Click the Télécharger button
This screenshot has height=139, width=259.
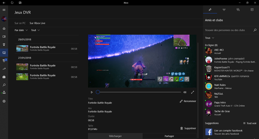click(x=115, y=136)
